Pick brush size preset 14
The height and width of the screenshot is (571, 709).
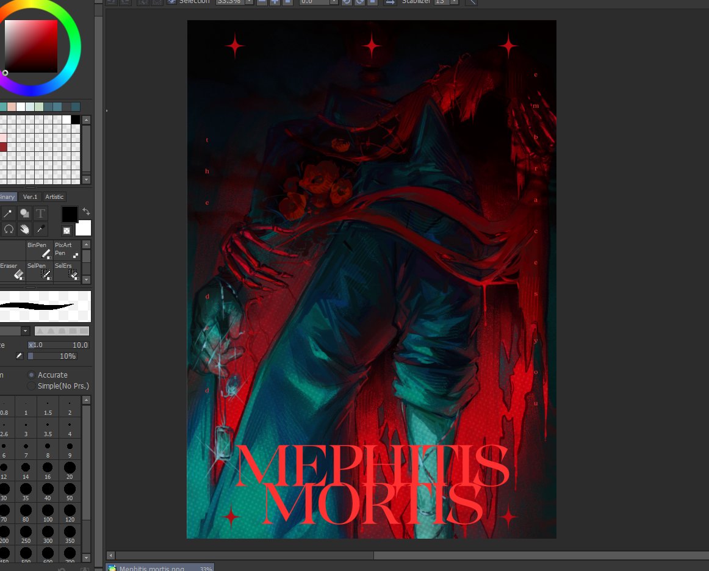26,471
